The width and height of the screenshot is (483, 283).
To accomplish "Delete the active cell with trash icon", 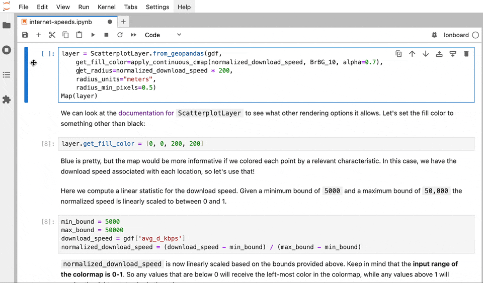I will click(466, 54).
